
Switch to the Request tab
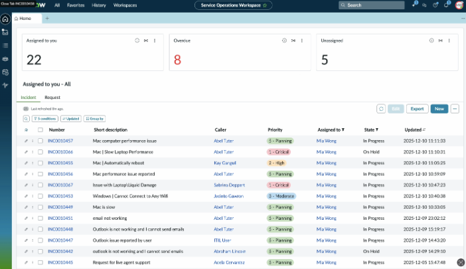click(x=52, y=97)
